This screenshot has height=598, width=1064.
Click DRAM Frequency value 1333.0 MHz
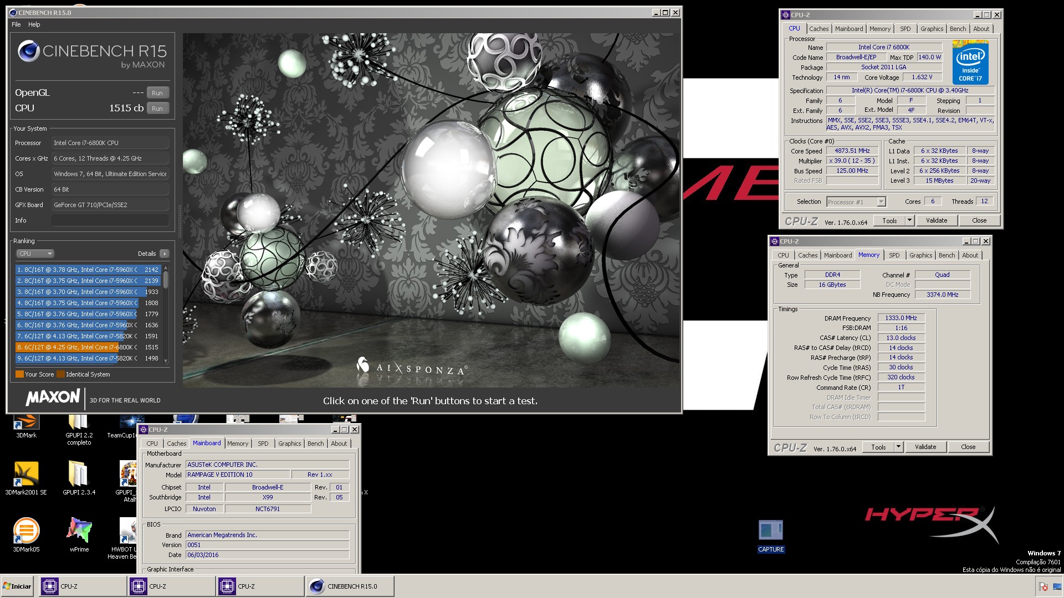tap(901, 318)
